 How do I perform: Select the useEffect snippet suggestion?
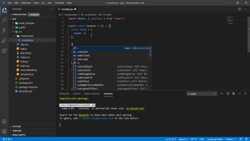(111, 81)
